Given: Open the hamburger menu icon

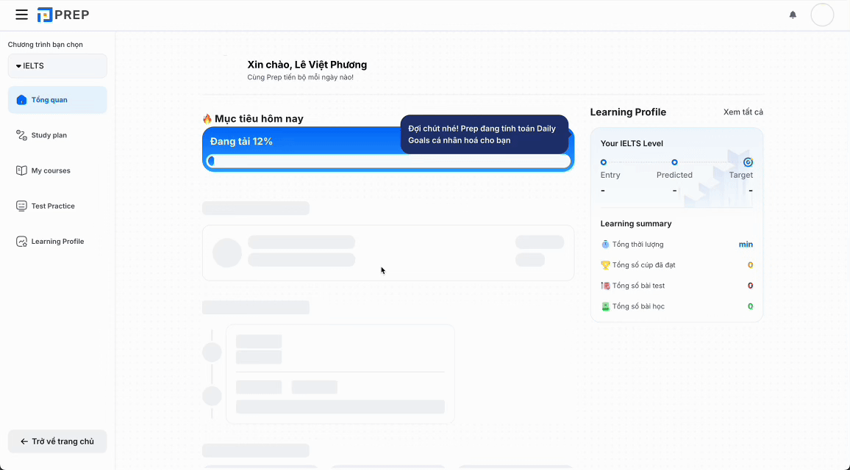Looking at the screenshot, I should tap(21, 15).
